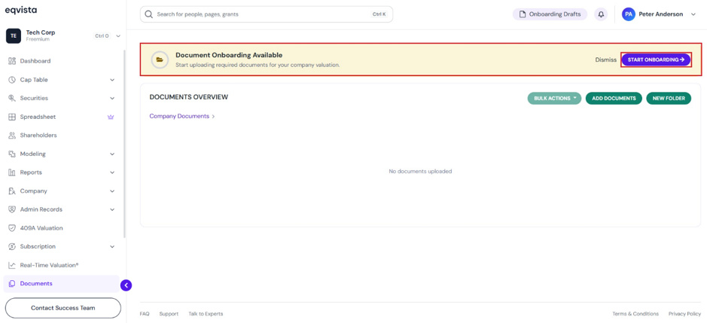Image resolution: width=707 pixels, height=323 pixels.
Task: Open Support footer link
Action: [169, 314]
